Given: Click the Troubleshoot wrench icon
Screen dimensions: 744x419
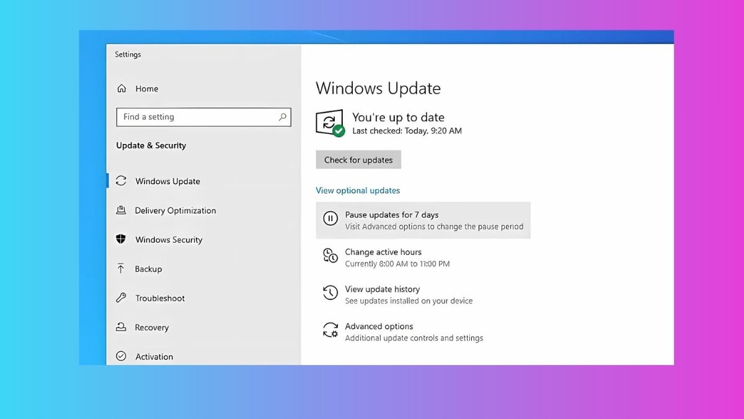Looking at the screenshot, I should (x=122, y=298).
